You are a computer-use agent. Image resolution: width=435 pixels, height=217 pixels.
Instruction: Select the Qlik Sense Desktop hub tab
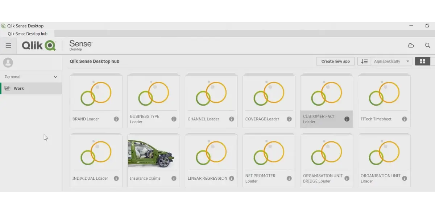tap(28, 34)
